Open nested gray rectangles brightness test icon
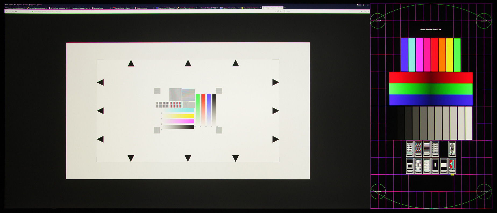 coord(410,166)
